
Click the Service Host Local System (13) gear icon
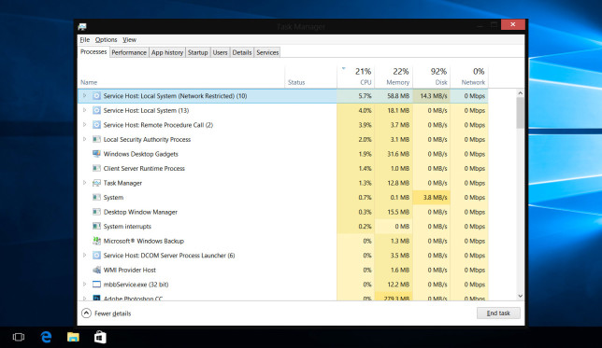coord(97,110)
